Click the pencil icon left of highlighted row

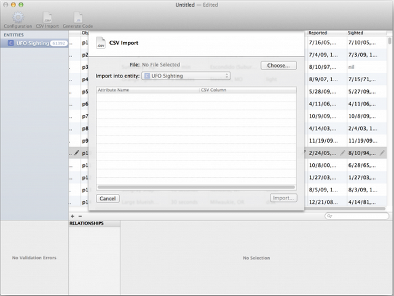tap(77, 153)
